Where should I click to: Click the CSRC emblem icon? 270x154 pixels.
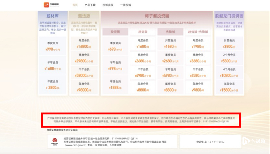(54, 142)
